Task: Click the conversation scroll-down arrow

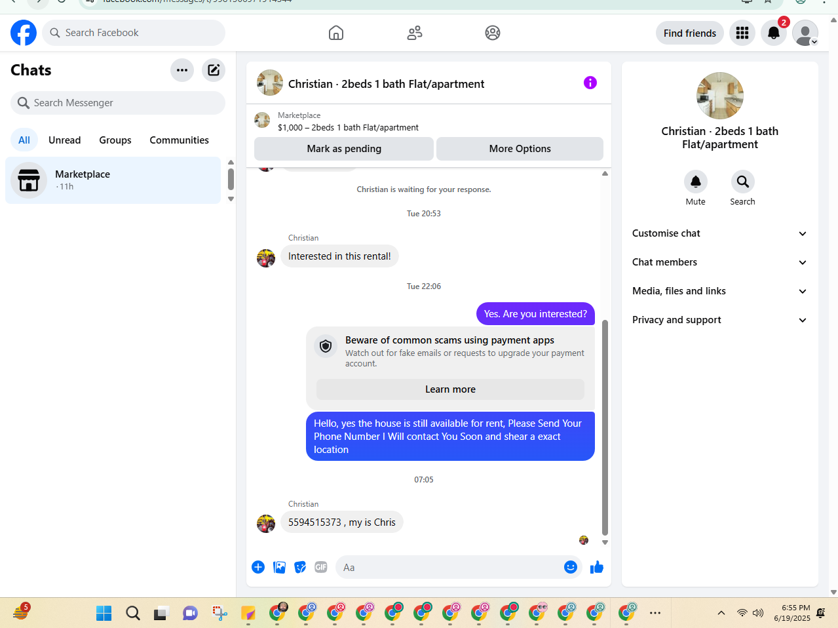Action: [605, 543]
